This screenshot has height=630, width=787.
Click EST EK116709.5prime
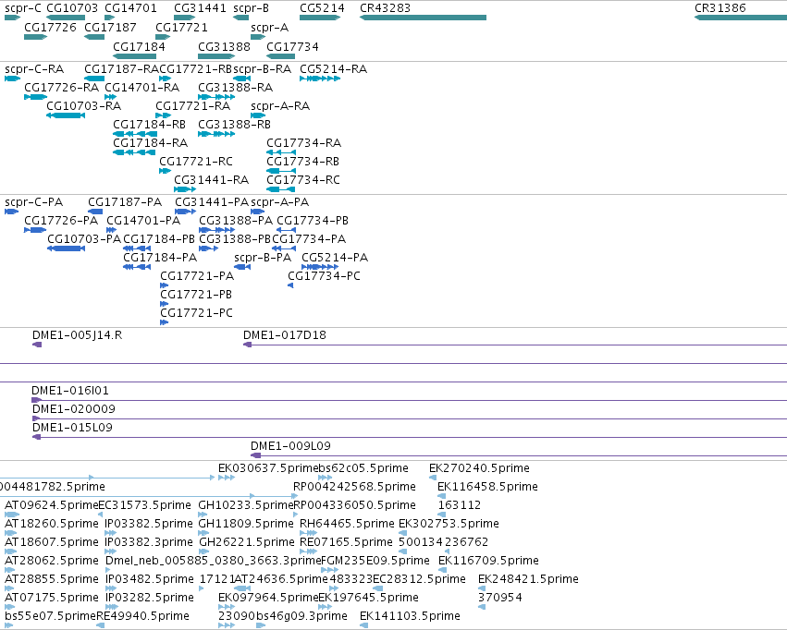click(488, 561)
